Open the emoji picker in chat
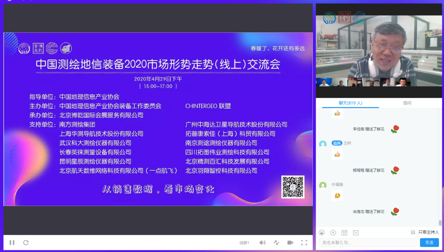This screenshot has width=444, height=252. tap(322, 233)
